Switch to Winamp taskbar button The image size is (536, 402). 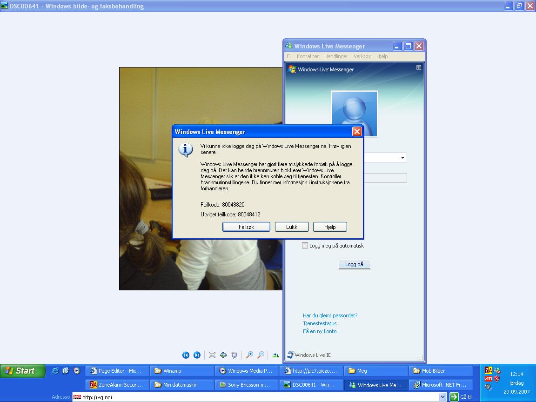(x=182, y=371)
